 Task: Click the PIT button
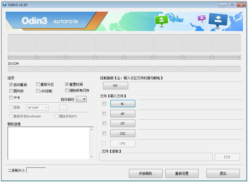[x=115, y=86]
